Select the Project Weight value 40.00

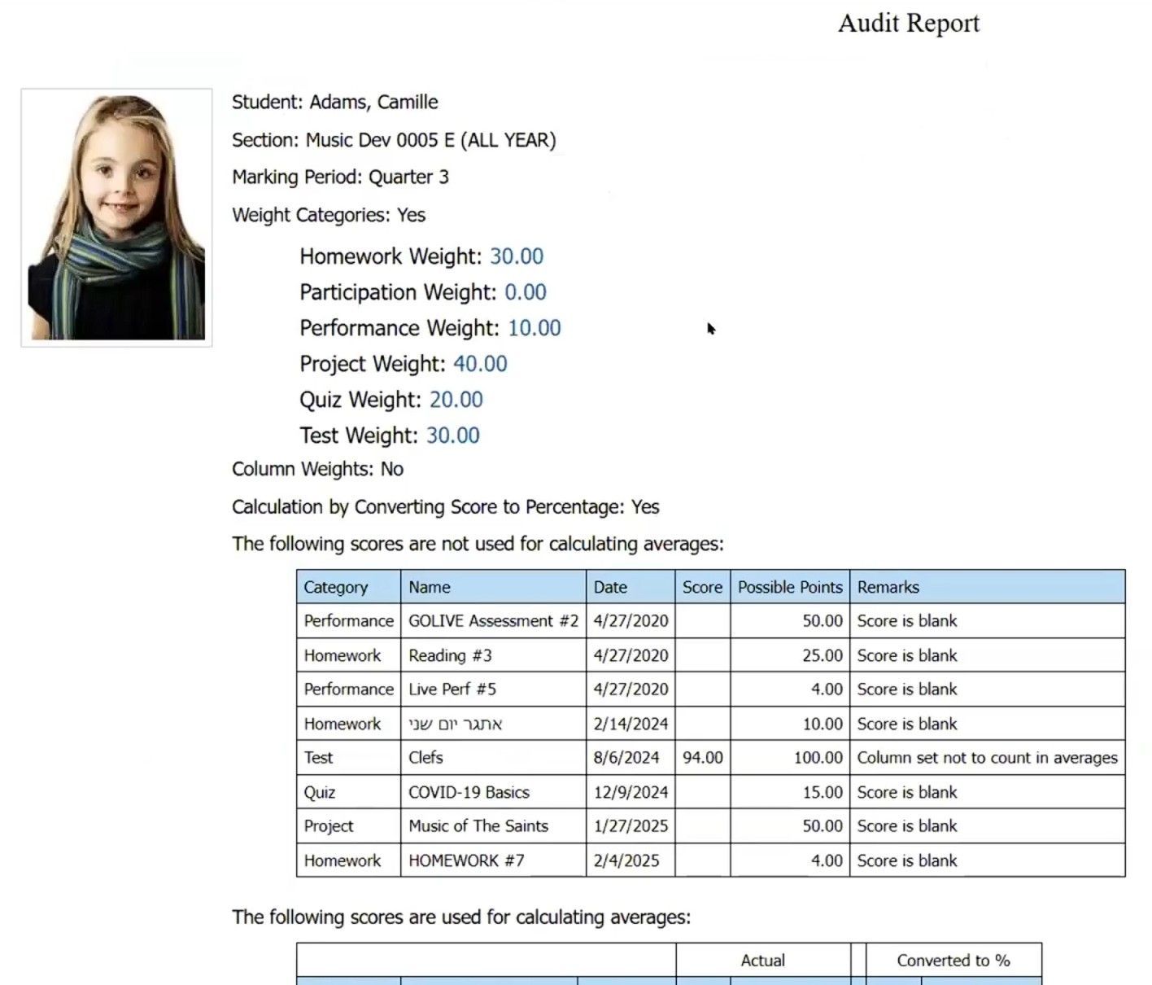480,363
